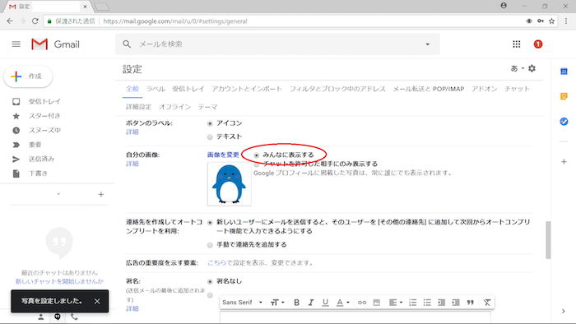This screenshot has height=324, width=576.
Task: Expand search options dropdown arrow
Action: (x=428, y=44)
